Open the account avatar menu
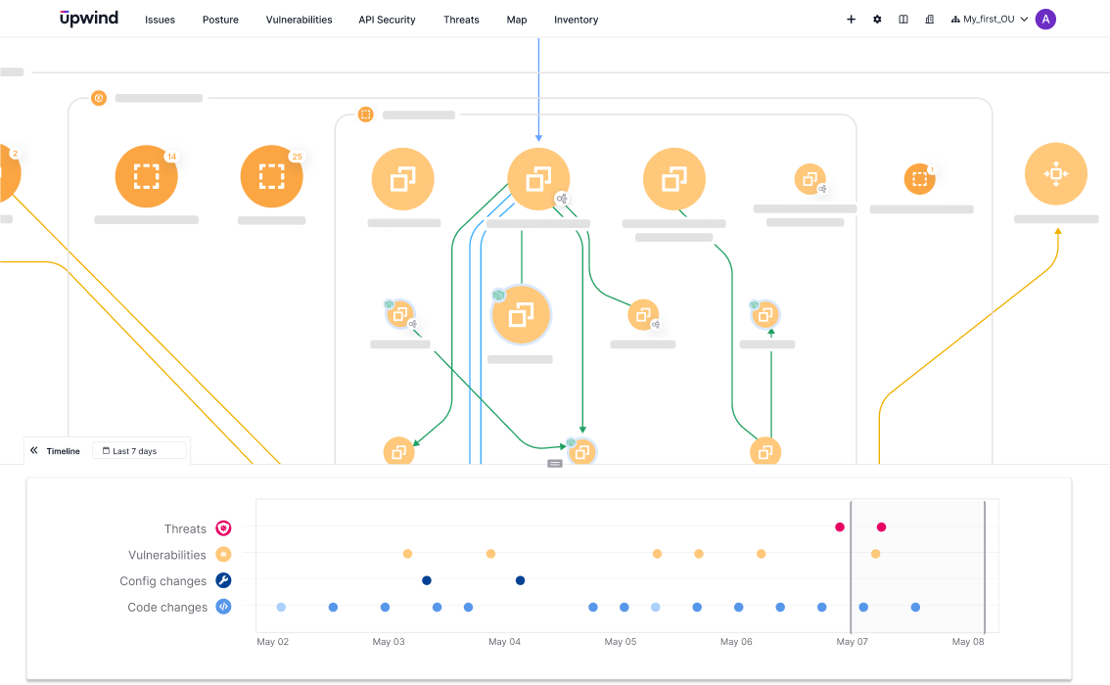Image resolution: width=1110 pixels, height=685 pixels. (x=1044, y=19)
